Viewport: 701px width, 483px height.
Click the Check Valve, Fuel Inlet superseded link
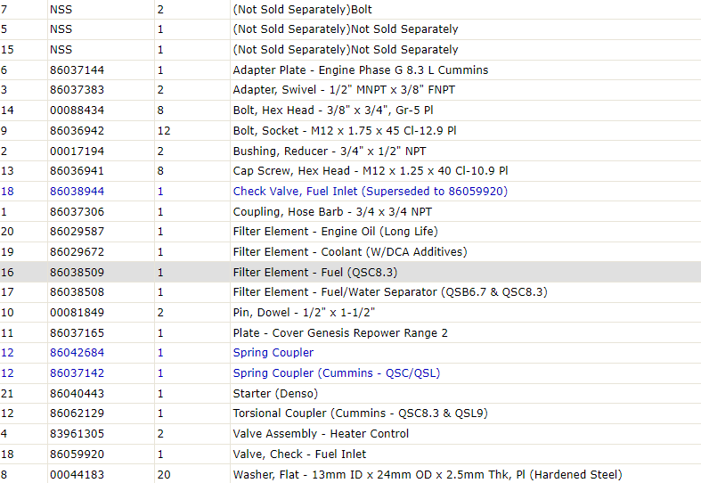click(x=371, y=192)
